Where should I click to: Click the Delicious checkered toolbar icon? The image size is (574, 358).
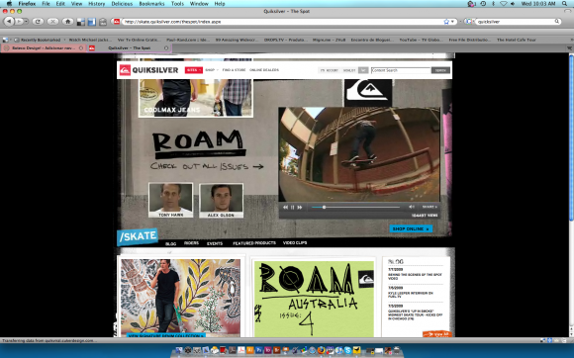[x=81, y=22]
